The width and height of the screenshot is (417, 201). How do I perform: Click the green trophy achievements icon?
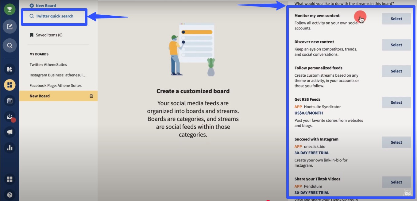coord(10,9)
